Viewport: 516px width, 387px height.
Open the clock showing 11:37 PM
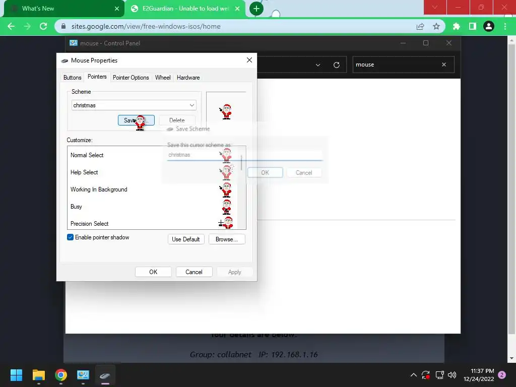tap(479, 375)
